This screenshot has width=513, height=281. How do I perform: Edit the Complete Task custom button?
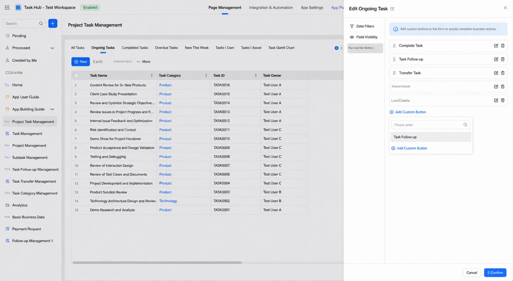496,45
